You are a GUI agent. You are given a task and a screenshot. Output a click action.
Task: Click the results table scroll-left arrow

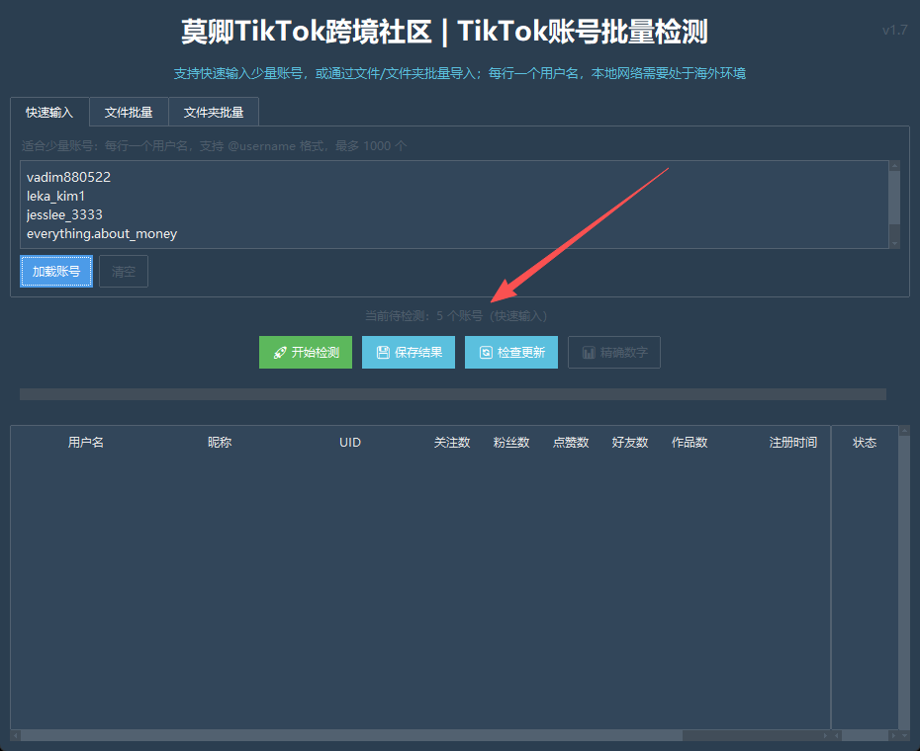point(16,735)
